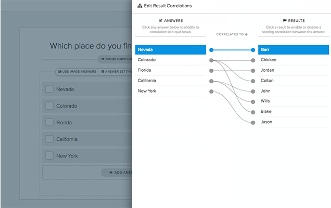
Task: Click the hierarchy icon next to Edit Result Correlations
Action: pyautogui.click(x=140, y=6)
